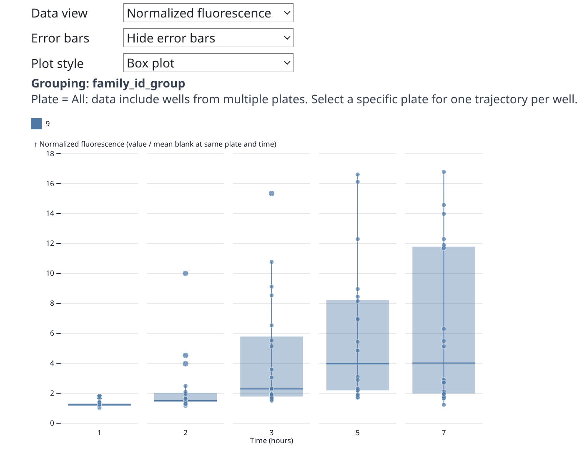Open the Data view dropdown
The image size is (587, 451).
tap(208, 13)
